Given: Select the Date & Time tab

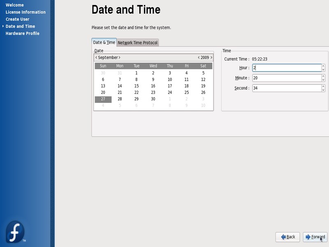Looking at the screenshot, I should click(104, 42).
